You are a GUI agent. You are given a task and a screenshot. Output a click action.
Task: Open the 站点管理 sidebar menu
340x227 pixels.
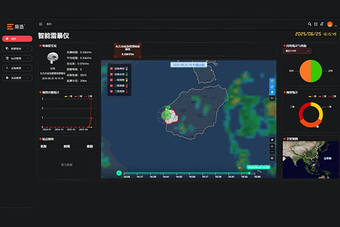click(17, 58)
